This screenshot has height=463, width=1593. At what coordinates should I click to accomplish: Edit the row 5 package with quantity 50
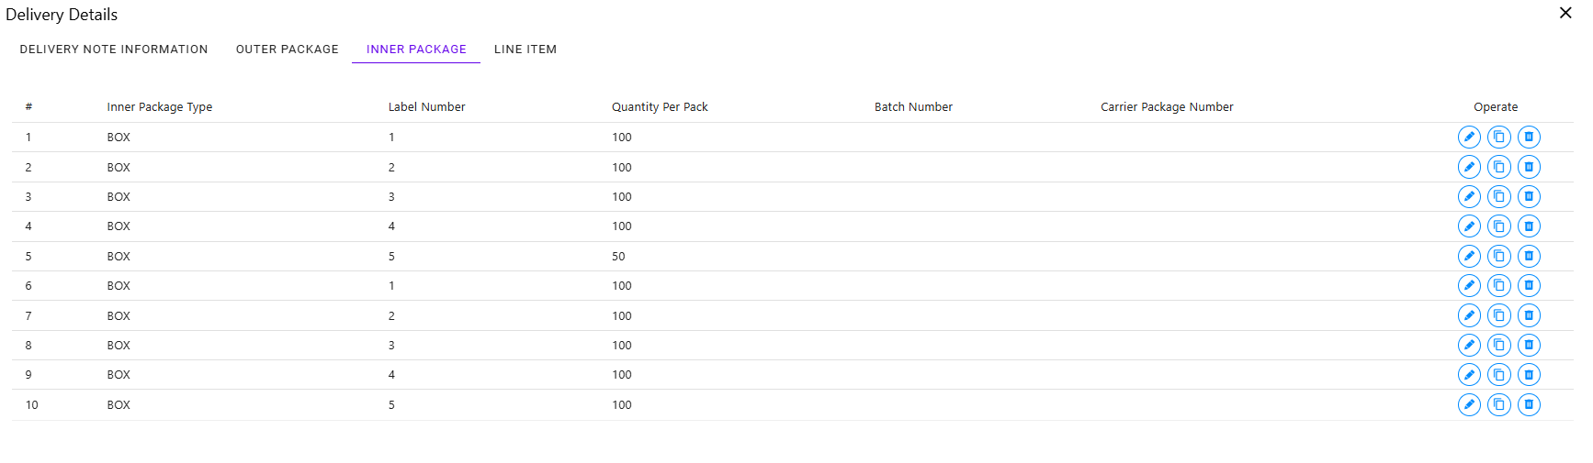[x=1469, y=256]
